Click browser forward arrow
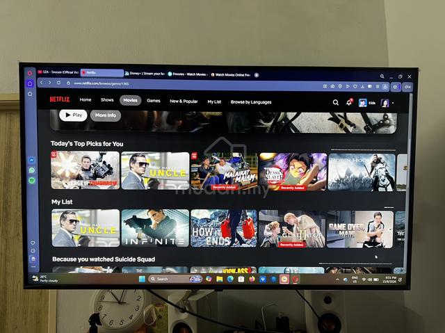 (49, 83)
